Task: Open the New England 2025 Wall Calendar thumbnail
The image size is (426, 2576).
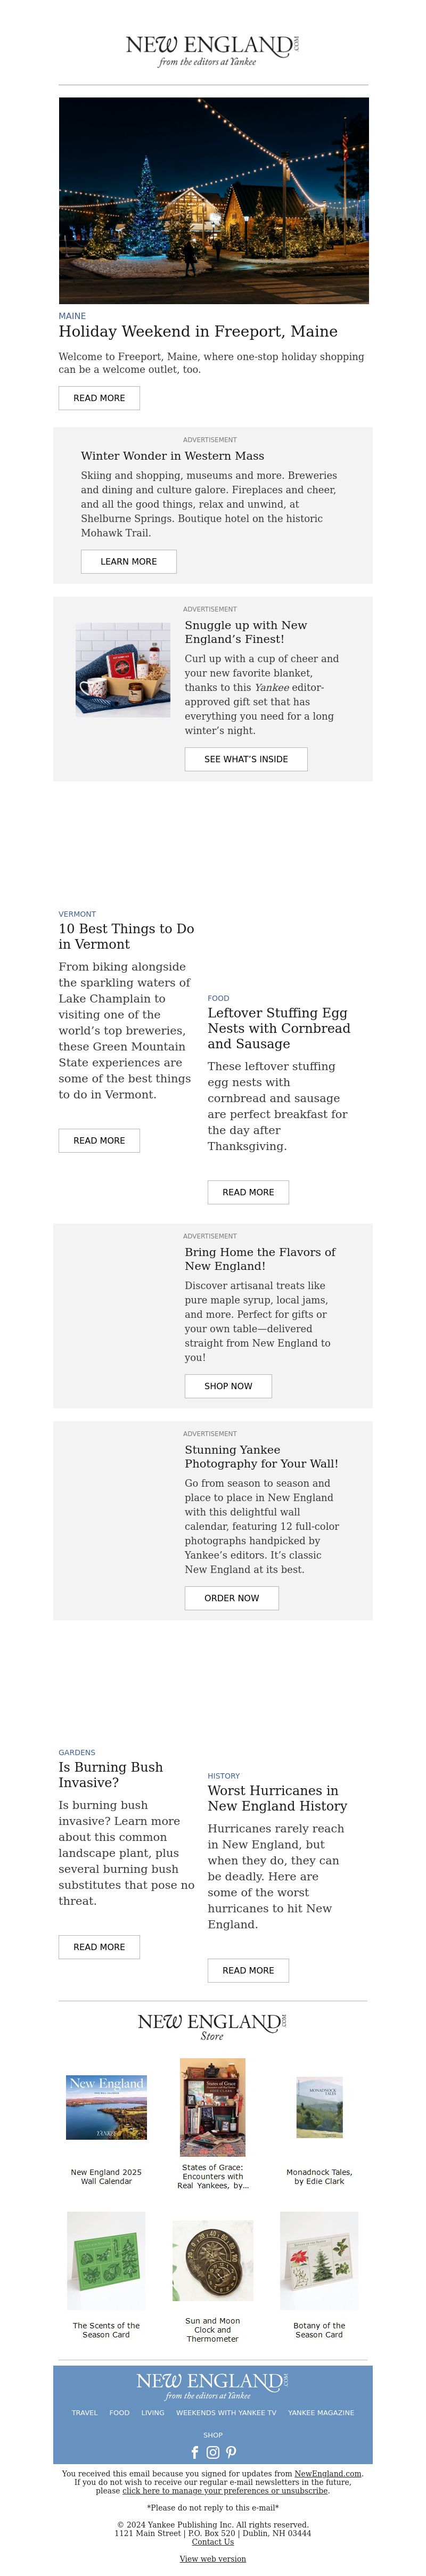Action: pos(106,2107)
